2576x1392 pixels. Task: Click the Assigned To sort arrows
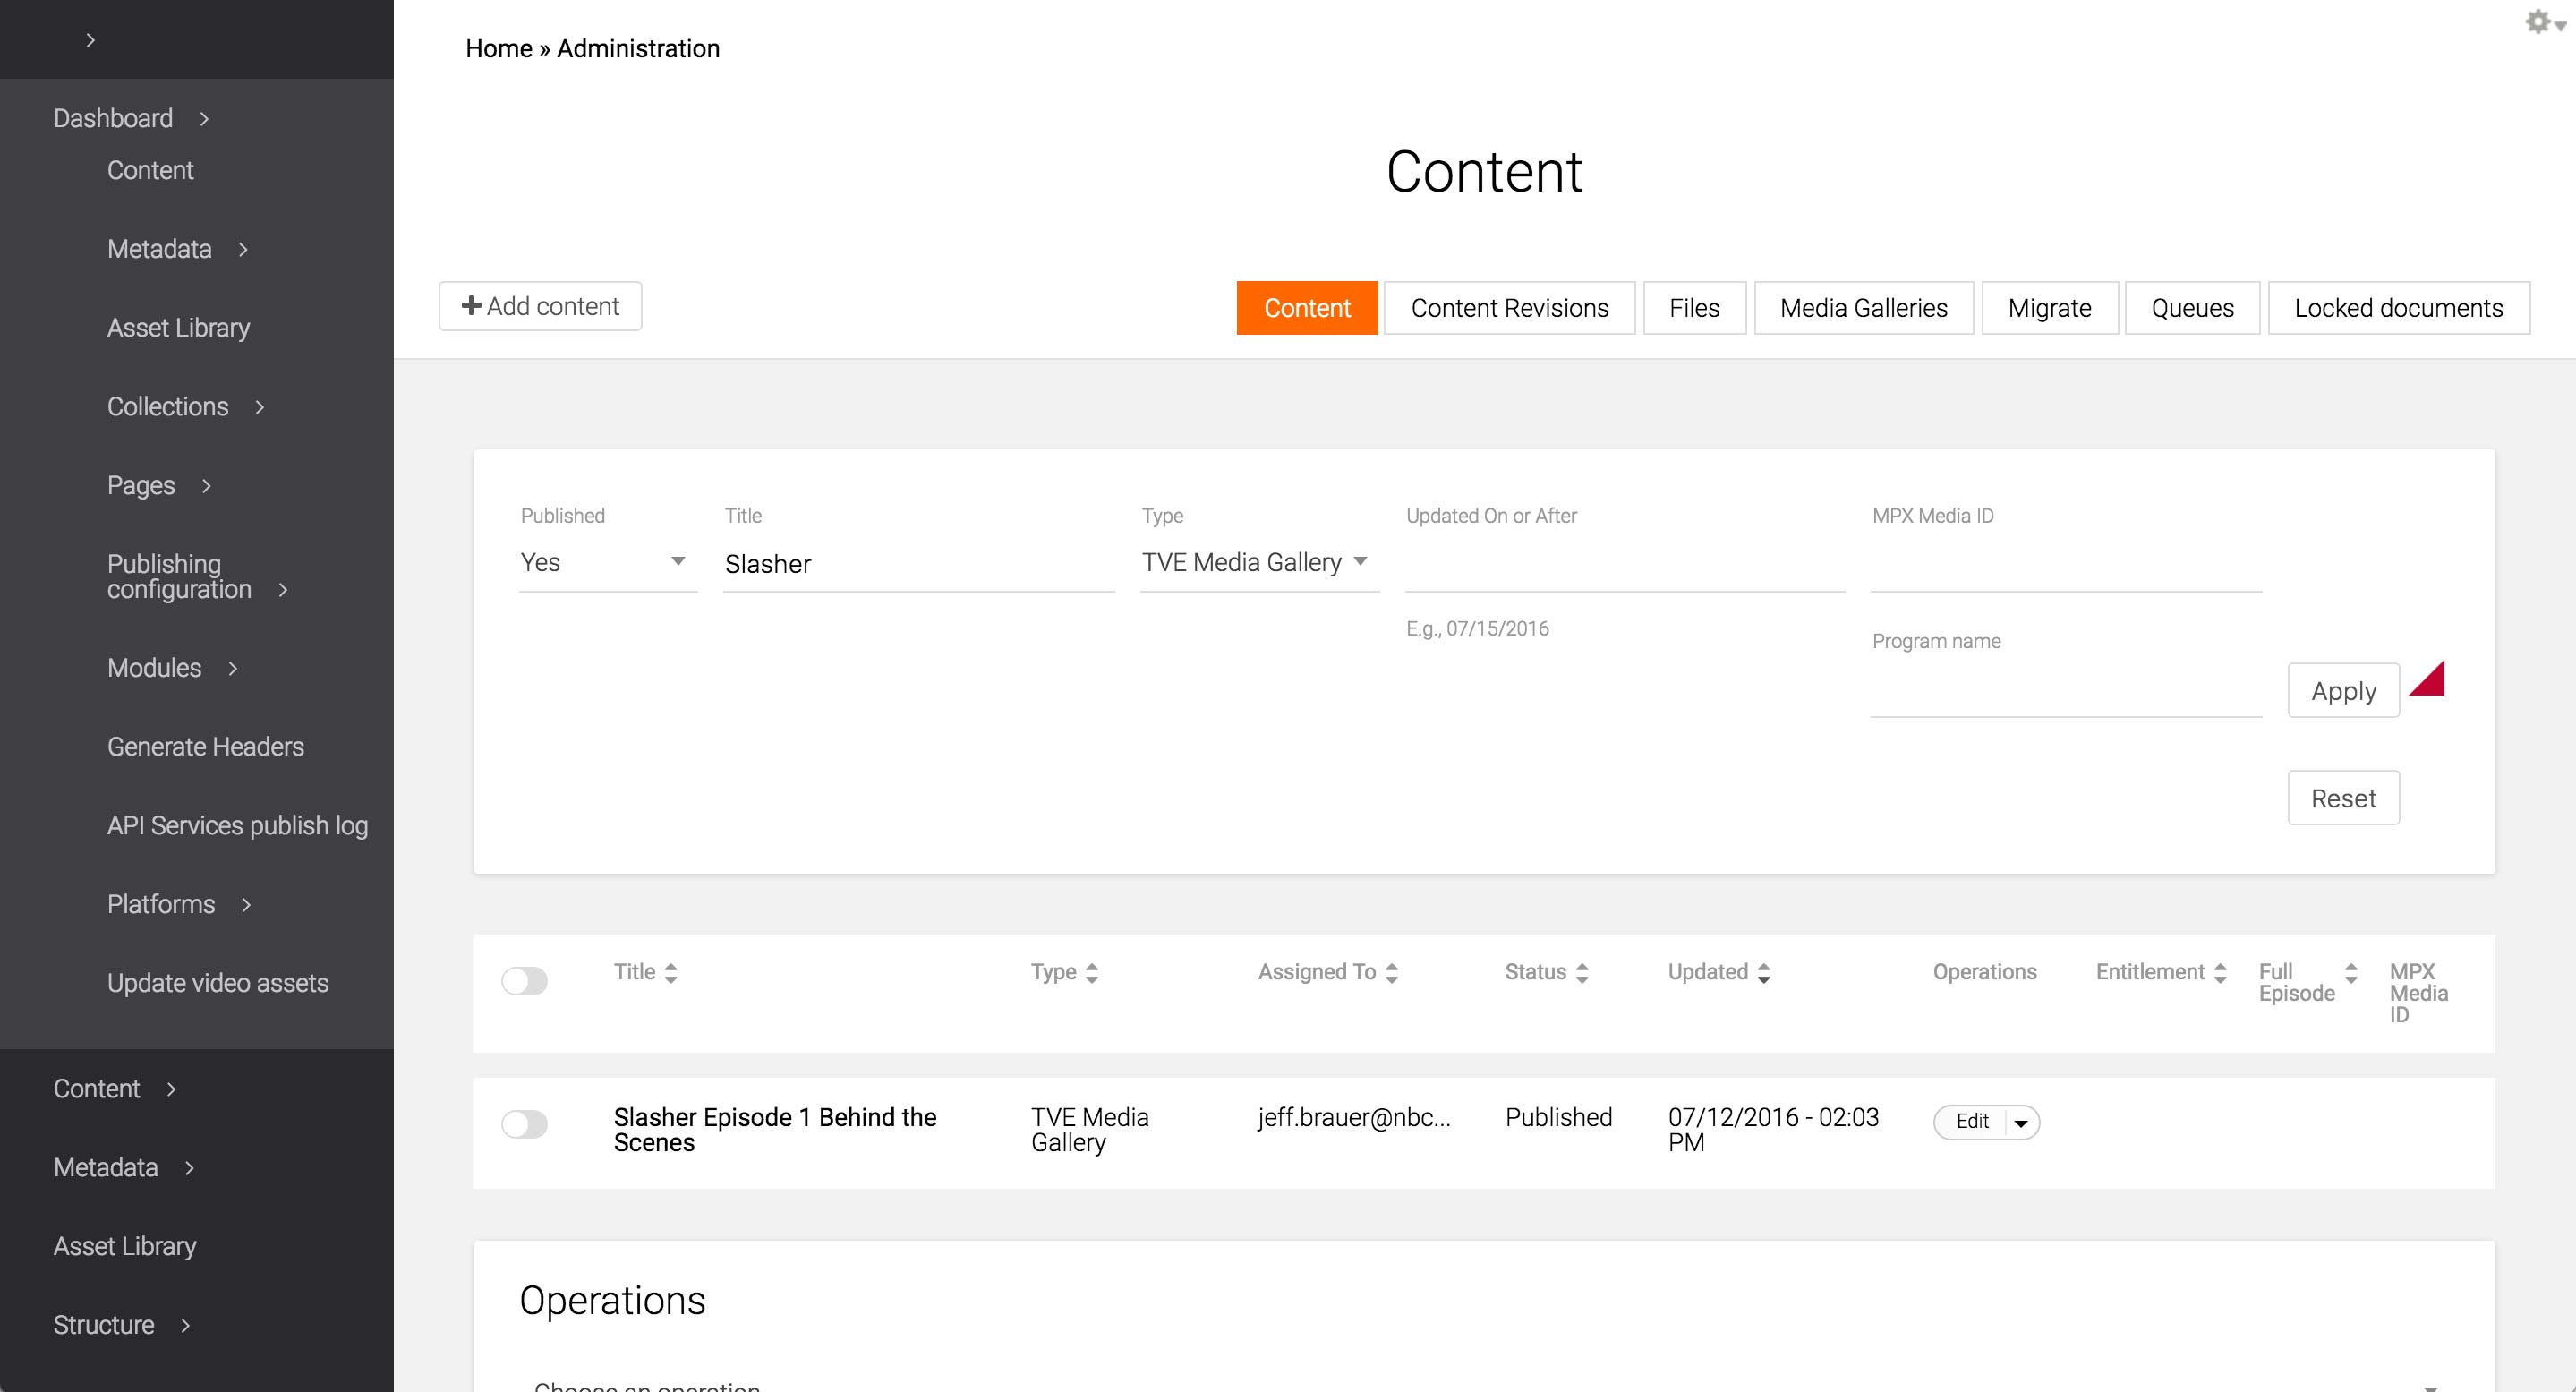click(1392, 973)
